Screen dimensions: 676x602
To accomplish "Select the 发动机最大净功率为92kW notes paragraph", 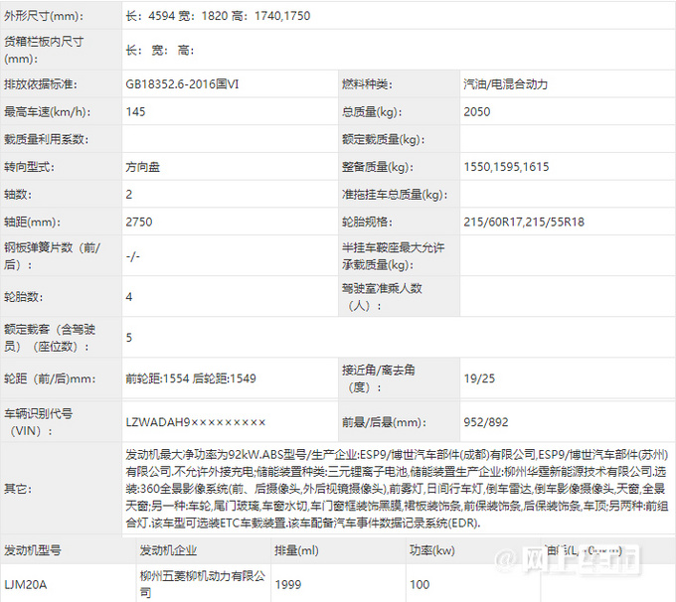I will (x=397, y=489).
